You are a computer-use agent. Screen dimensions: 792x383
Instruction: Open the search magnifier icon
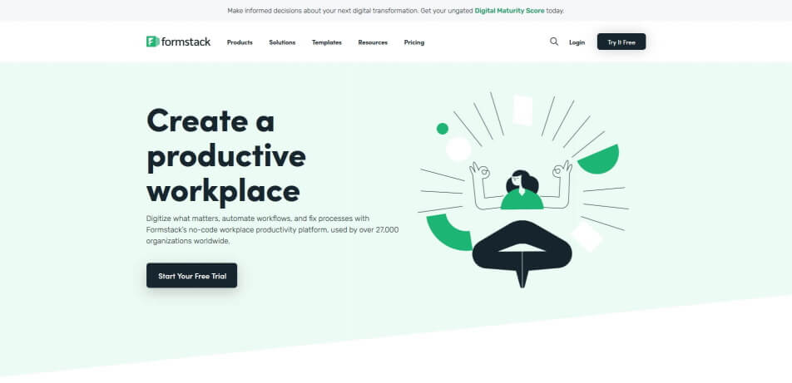tap(554, 42)
